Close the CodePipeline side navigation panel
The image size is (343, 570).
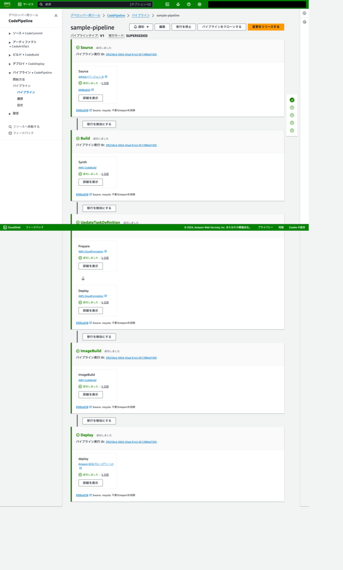click(x=56, y=16)
